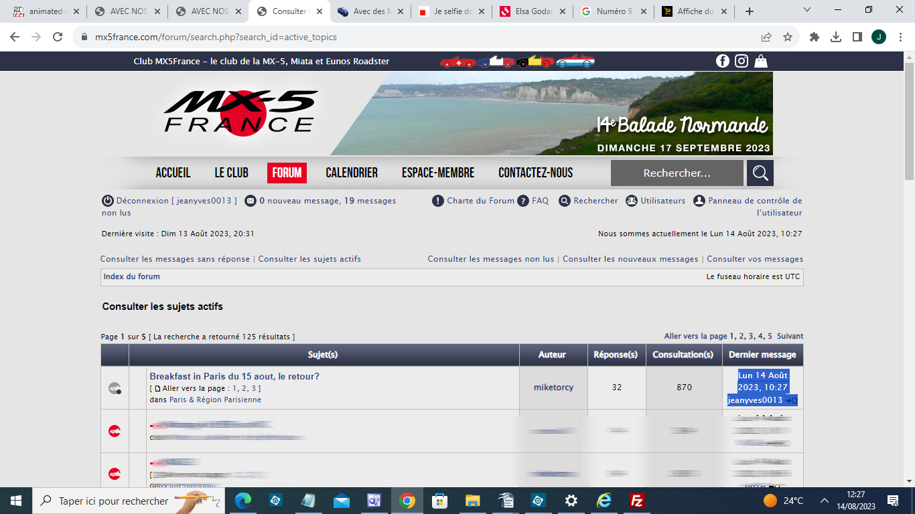Open the club Facebook icon
This screenshot has width=915, height=514.
coord(723,61)
